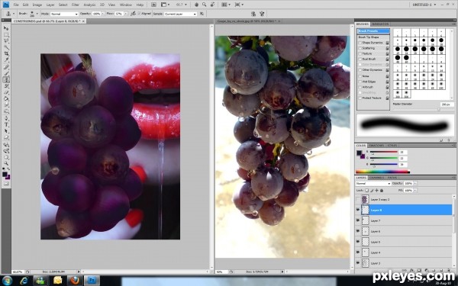Select the Path Selection tool

pyautogui.click(x=6, y=131)
